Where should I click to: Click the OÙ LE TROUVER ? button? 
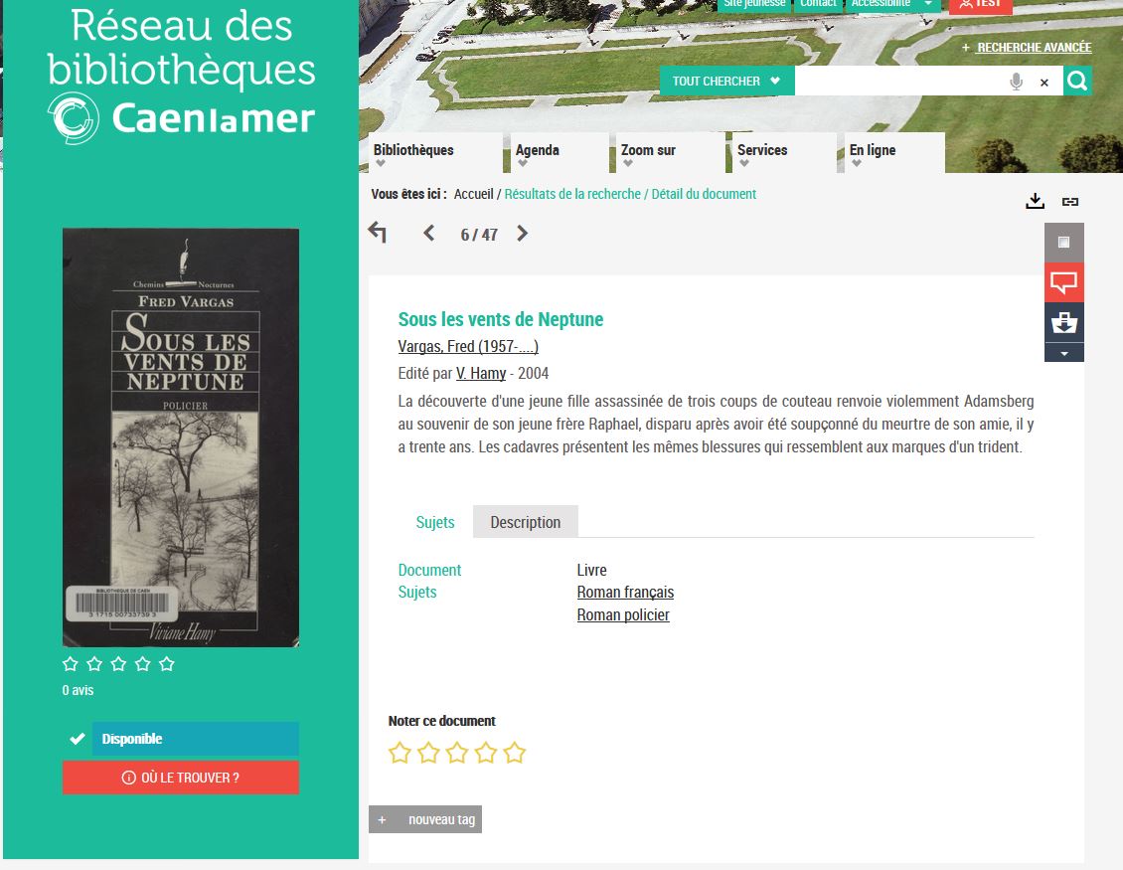tap(181, 778)
